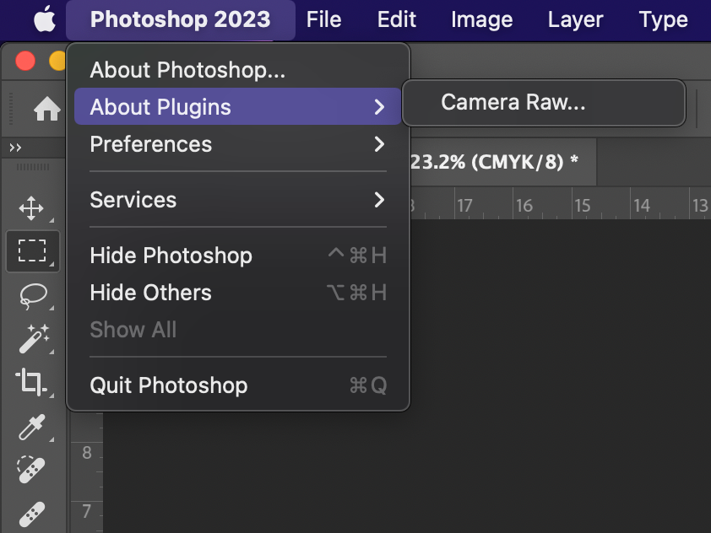Expand the Services submenu

133,200
